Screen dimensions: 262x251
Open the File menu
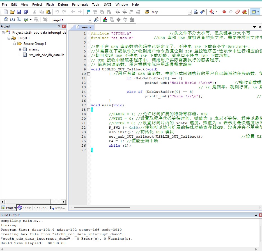point(4,4)
